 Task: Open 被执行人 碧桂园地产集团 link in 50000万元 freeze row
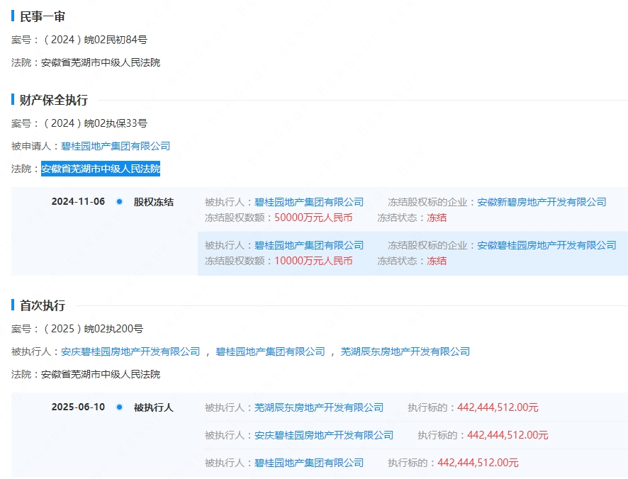(309, 202)
